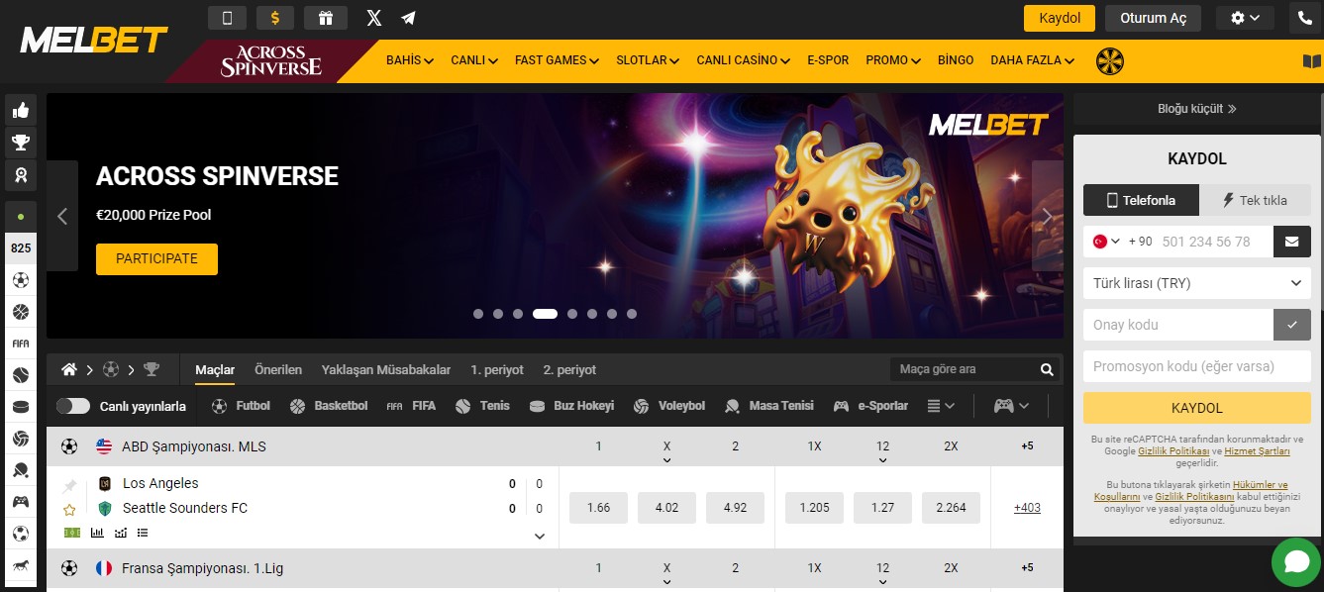Screen dimensions: 1324x592
Task: Click the home icon in breadcrumb
Action: (69, 369)
